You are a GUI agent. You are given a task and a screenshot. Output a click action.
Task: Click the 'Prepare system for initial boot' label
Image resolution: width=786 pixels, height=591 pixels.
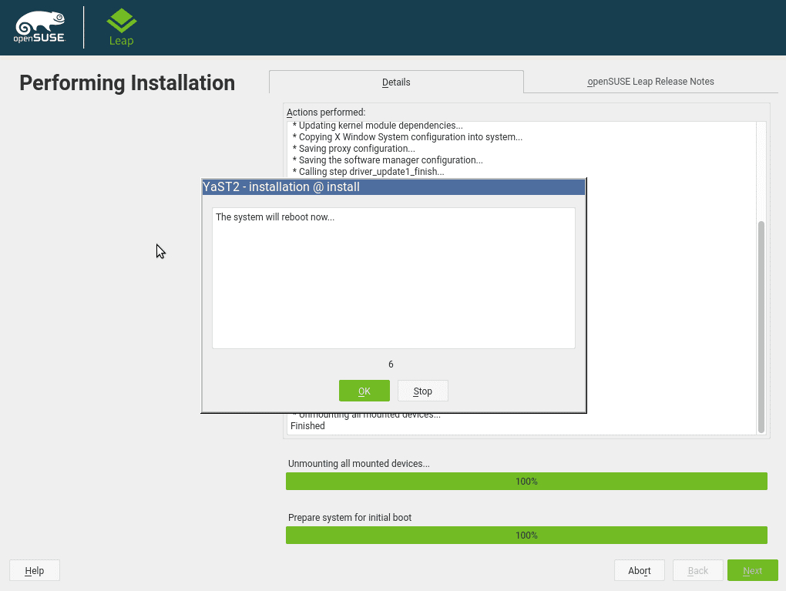tap(349, 517)
